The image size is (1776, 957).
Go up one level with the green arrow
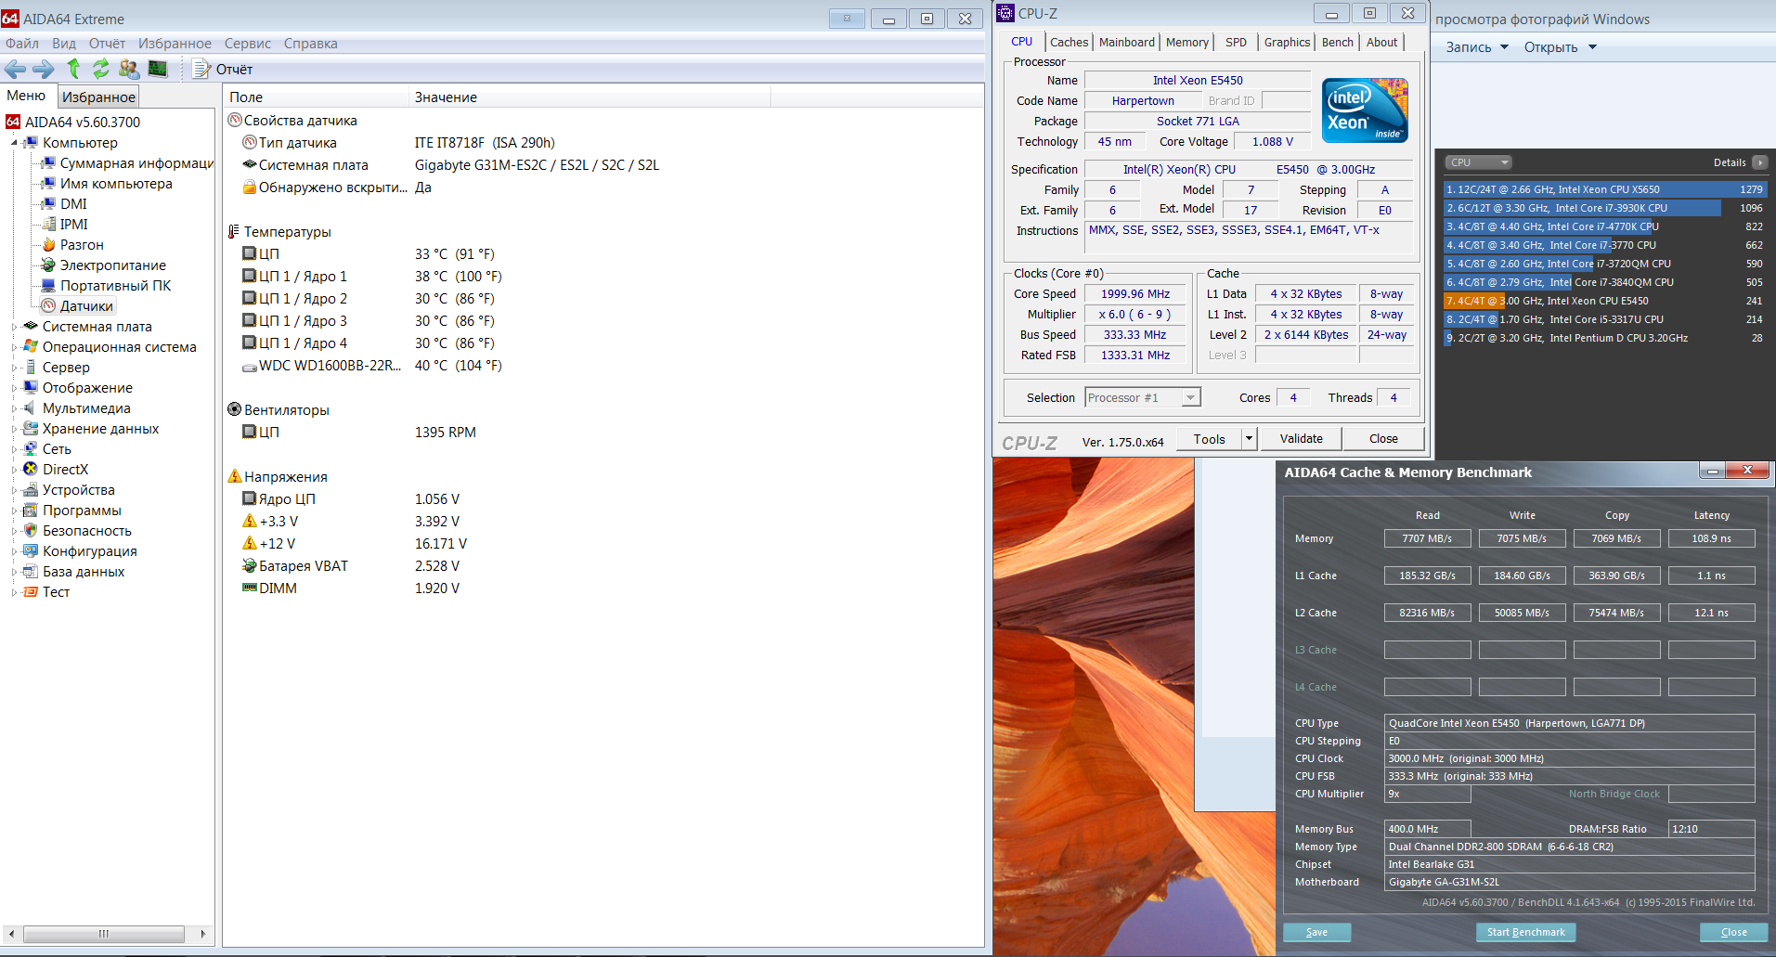[x=73, y=69]
